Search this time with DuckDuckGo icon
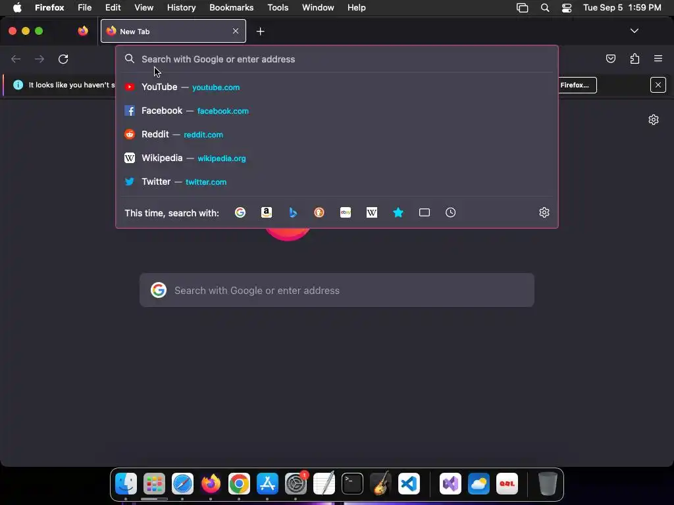Image resolution: width=674 pixels, height=505 pixels. tap(319, 212)
